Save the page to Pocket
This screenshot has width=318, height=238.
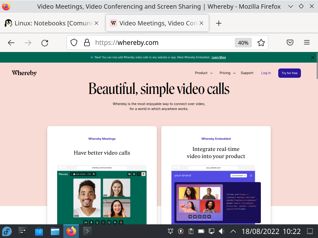(x=290, y=42)
